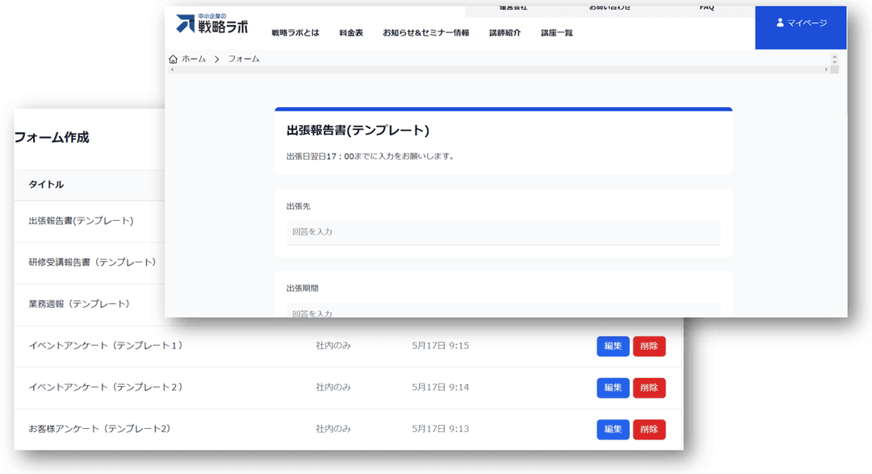Image resolution: width=872 pixels, height=474 pixels.
Task: Focus the 出張先 answer input field
Action: click(503, 232)
